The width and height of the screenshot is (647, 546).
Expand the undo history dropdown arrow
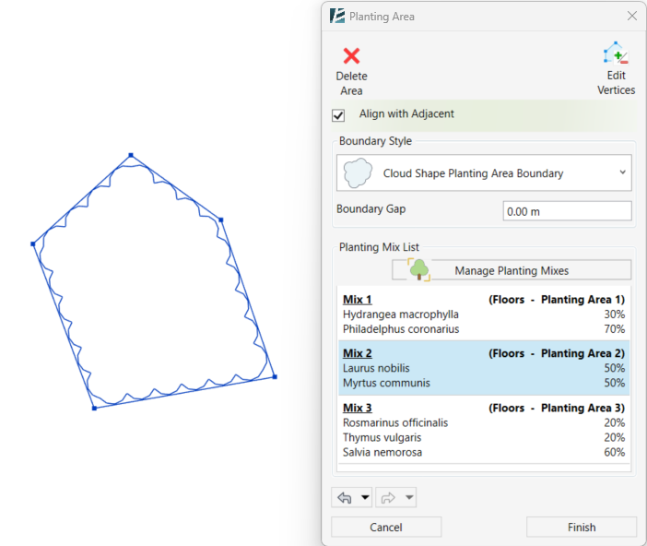(x=365, y=498)
